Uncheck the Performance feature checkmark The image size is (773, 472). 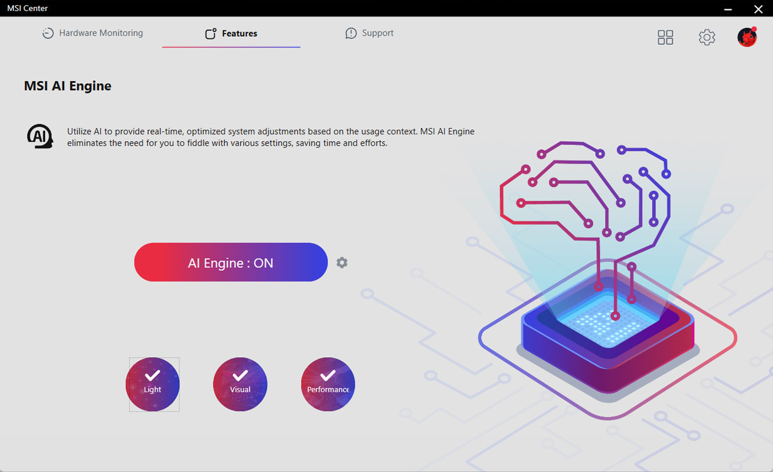click(327, 376)
